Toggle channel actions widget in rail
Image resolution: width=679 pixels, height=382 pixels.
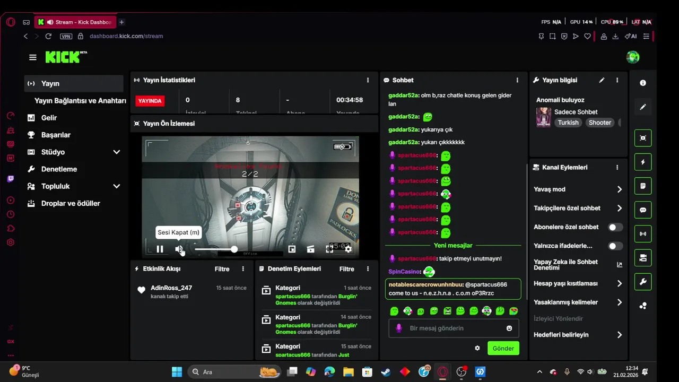tap(643, 258)
